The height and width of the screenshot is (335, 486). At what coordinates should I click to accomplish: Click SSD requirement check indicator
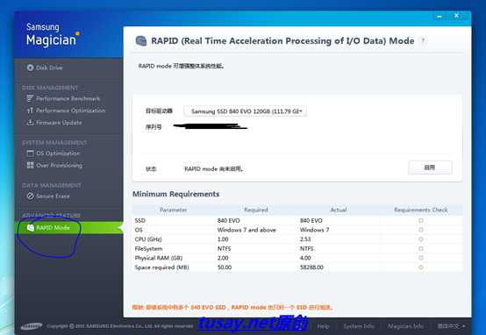click(x=421, y=220)
